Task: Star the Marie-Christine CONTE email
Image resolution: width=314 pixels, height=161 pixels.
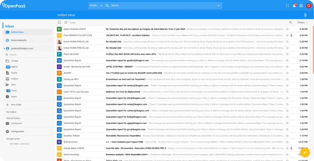Action: coord(287,29)
